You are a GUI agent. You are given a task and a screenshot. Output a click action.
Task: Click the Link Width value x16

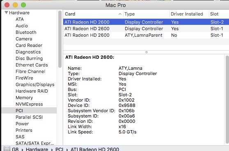122,127
